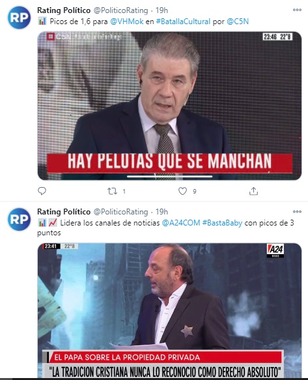The width and height of the screenshot is (308, 380).
Task: Open the 19h timestamp of second tweet
Action: click(161, 212)
